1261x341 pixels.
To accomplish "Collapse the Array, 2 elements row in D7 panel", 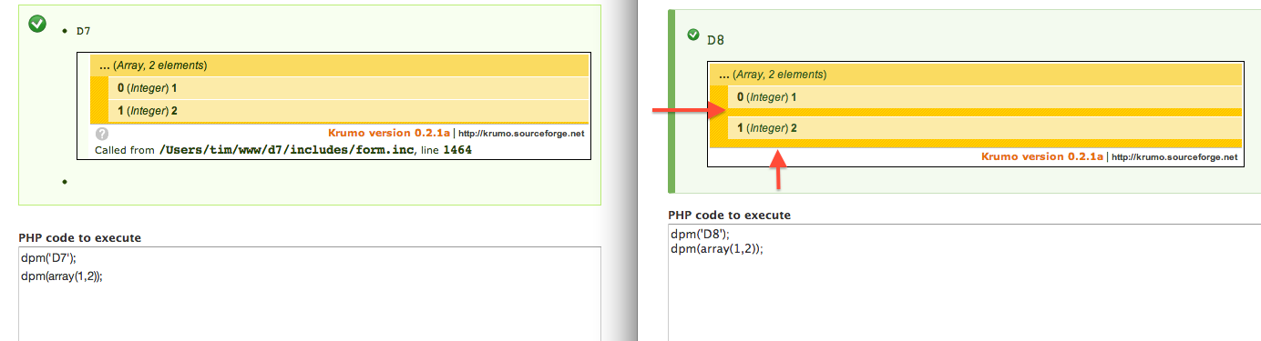I will click(339, 65).
